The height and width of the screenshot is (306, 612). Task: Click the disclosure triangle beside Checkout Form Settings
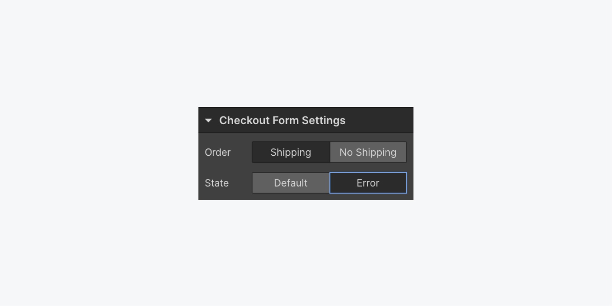208,120
